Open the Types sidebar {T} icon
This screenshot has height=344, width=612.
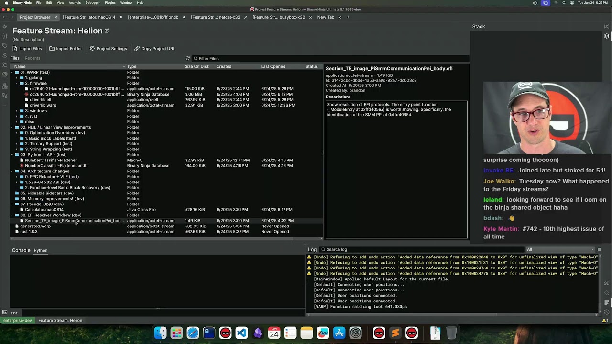click(5, 36)
